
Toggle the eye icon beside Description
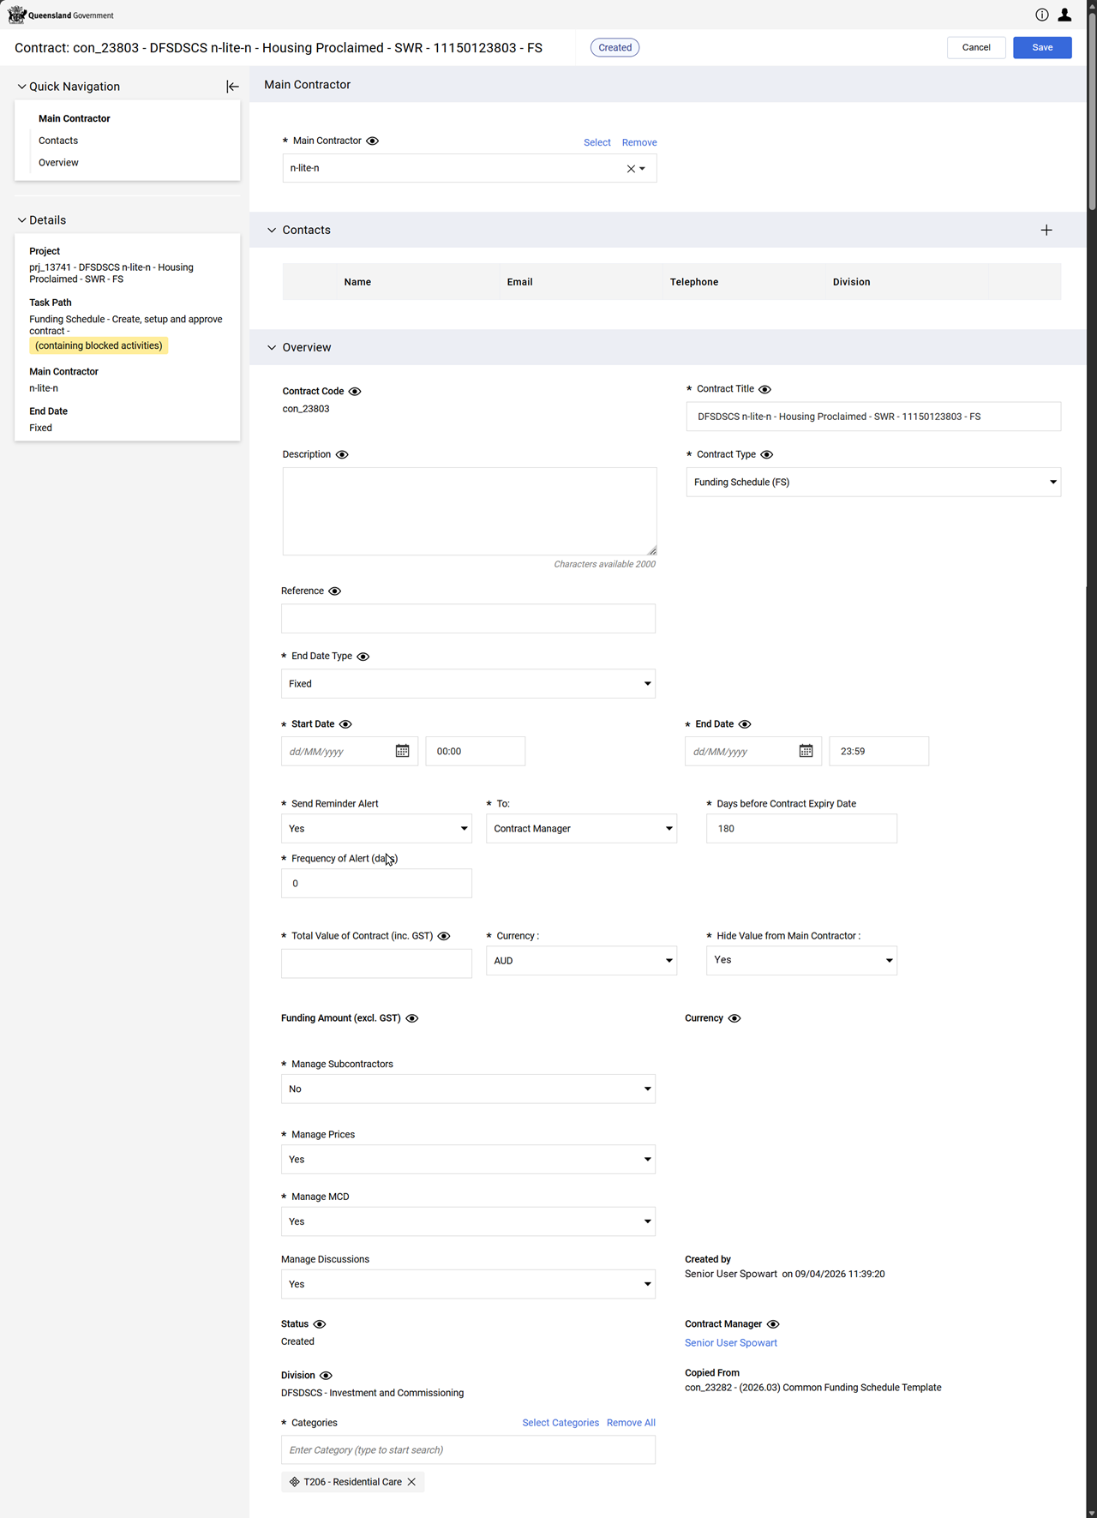point(342,455)
